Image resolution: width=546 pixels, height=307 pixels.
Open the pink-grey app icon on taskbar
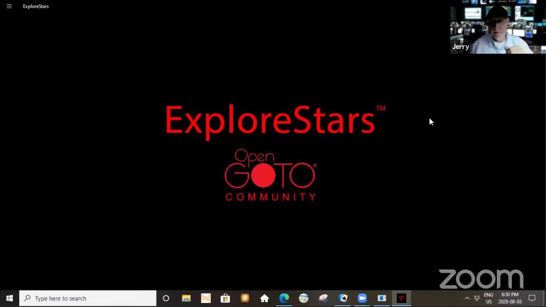(x=323, y=298)
